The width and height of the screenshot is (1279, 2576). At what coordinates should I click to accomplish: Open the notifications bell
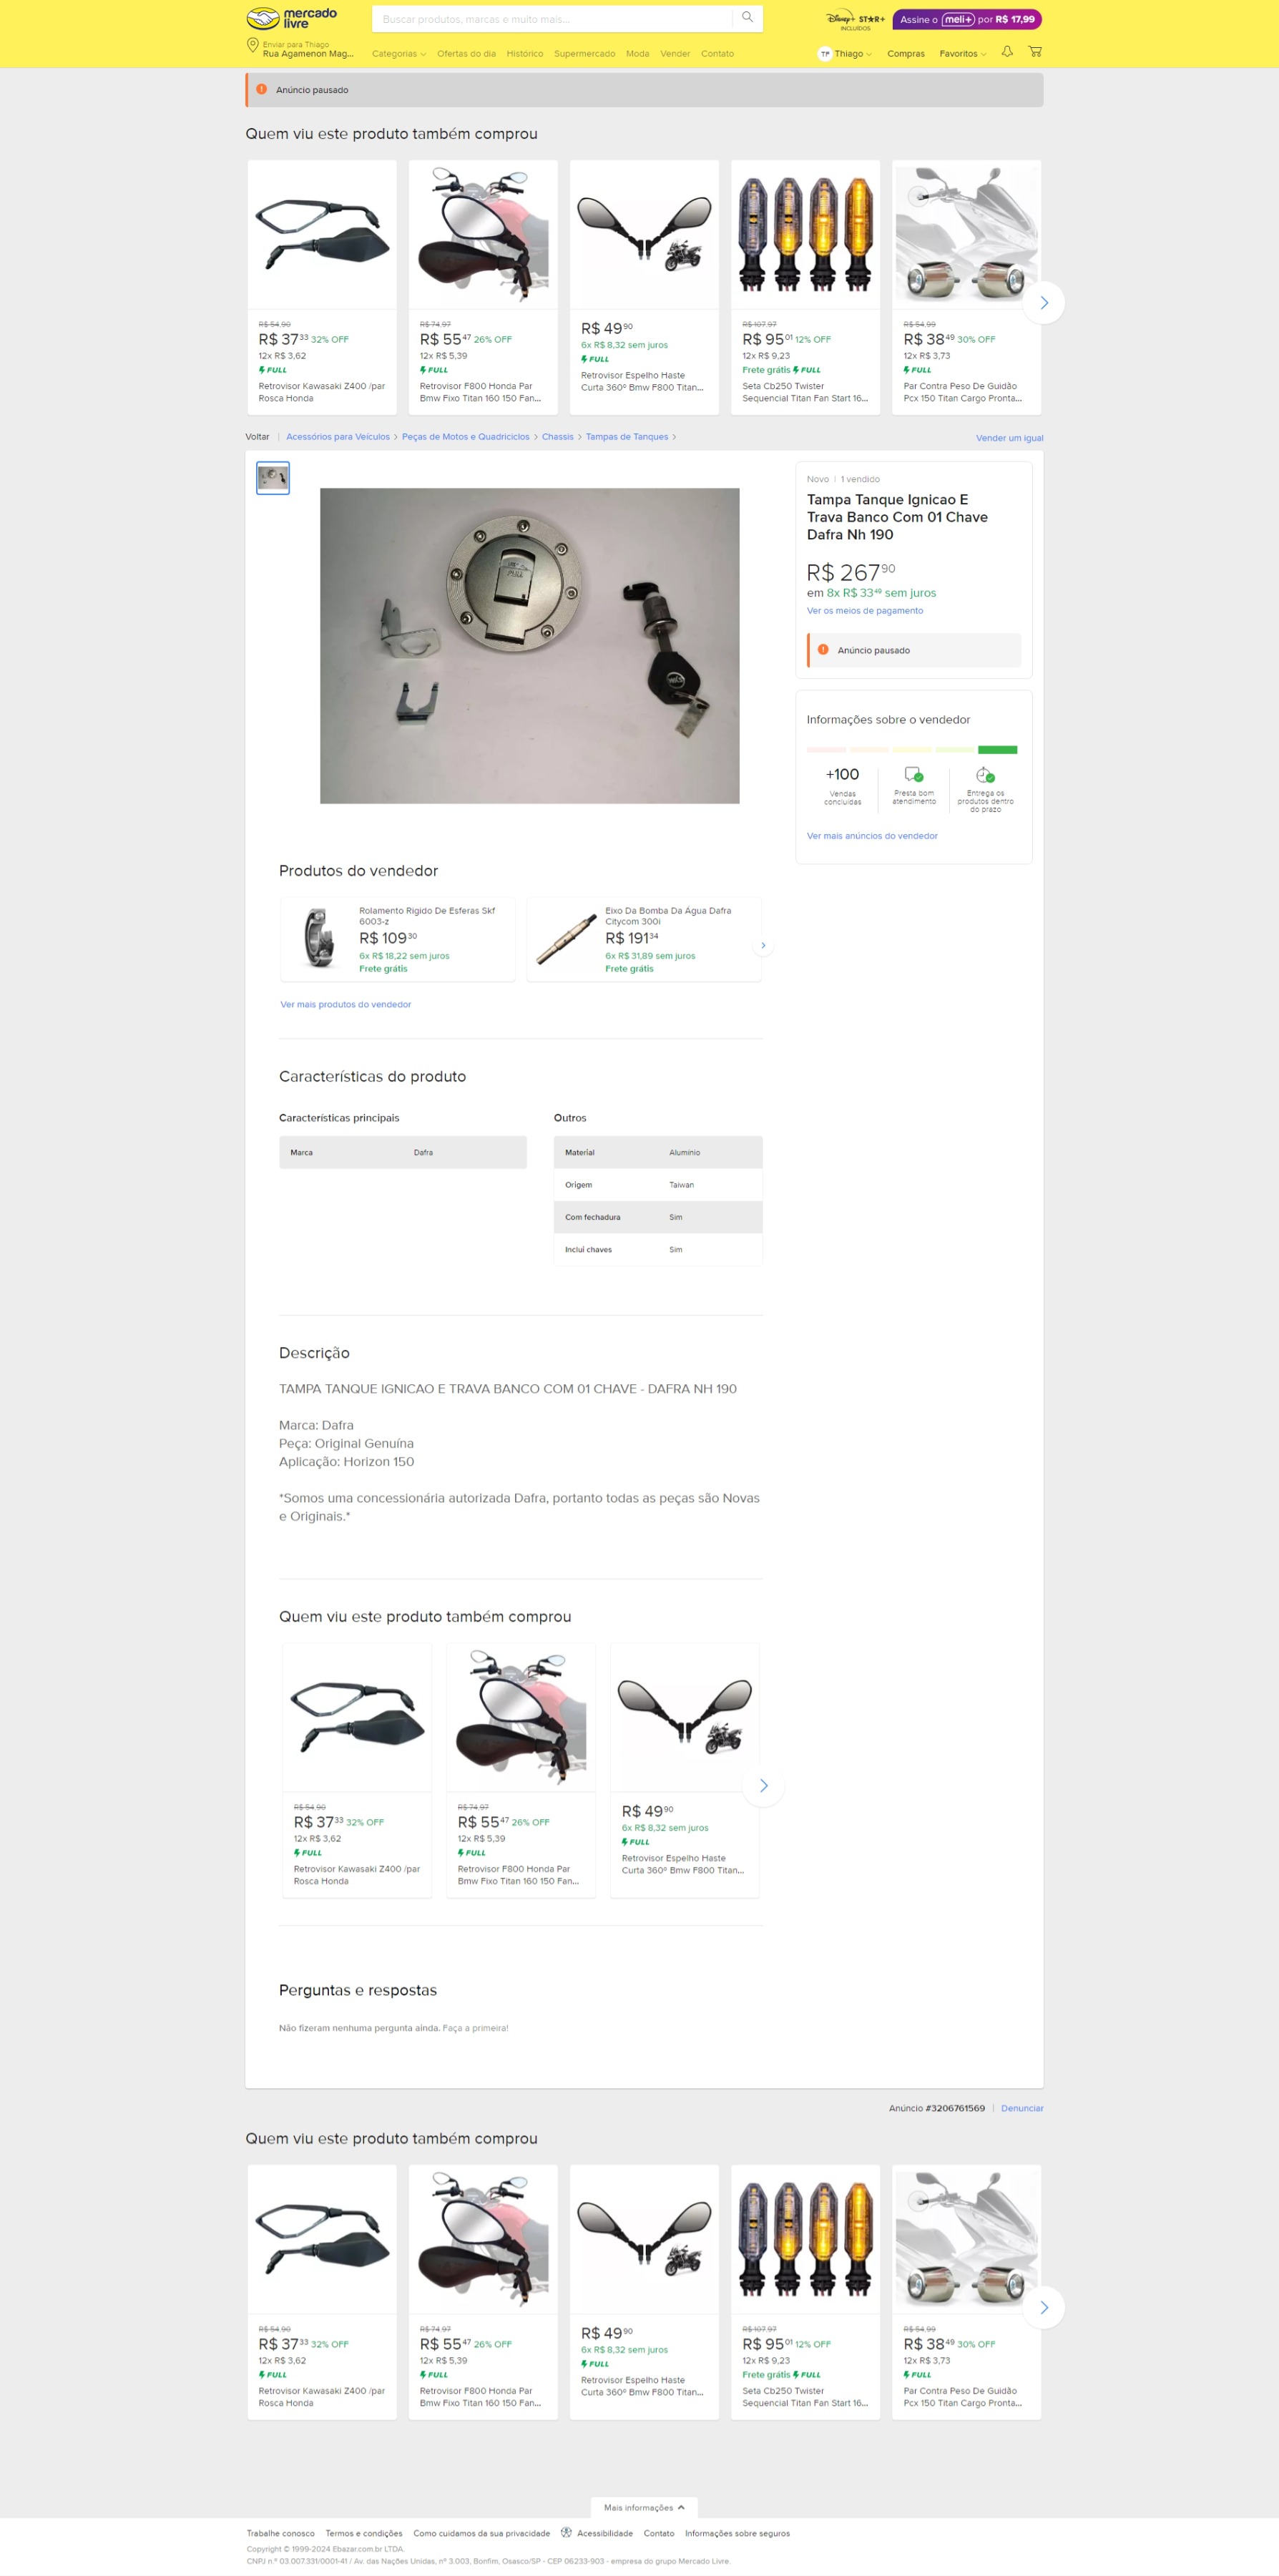click(x=1007, y=52)
